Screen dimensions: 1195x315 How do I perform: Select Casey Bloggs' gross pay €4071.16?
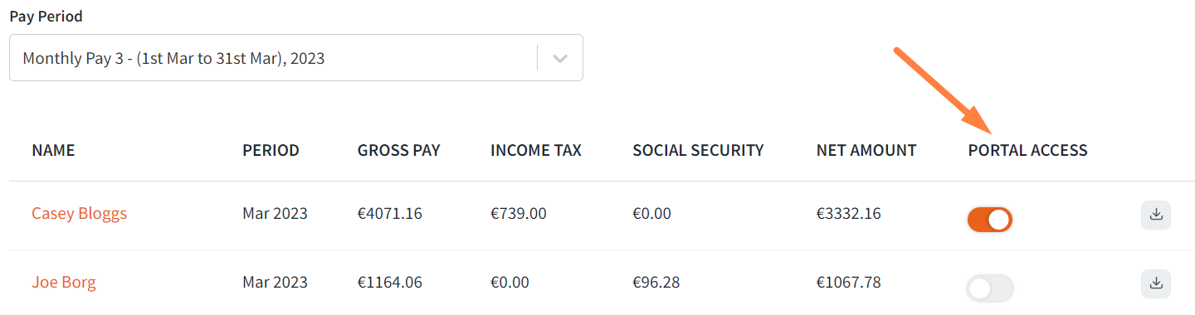point(390,214)
